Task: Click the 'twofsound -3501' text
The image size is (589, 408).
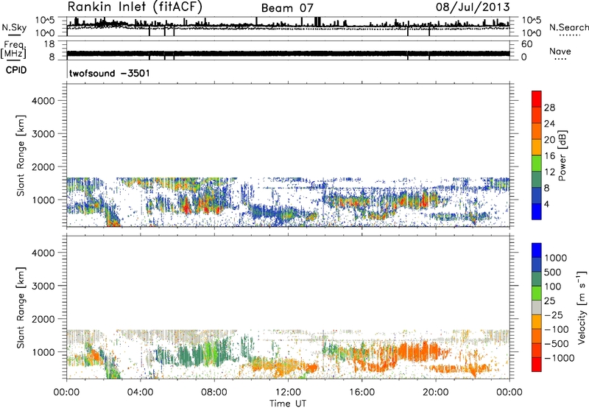Action: [x=109, y=73]
